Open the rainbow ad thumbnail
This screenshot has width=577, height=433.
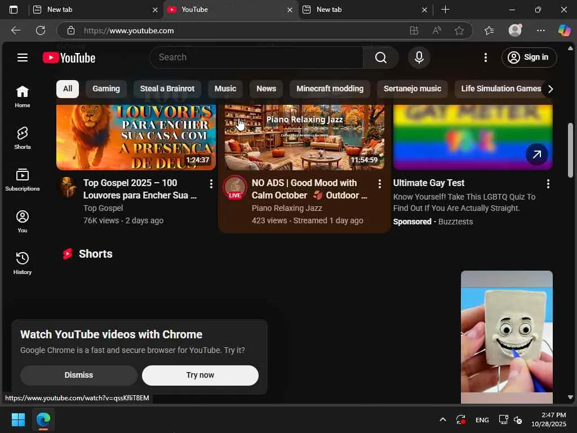point(473,138)
